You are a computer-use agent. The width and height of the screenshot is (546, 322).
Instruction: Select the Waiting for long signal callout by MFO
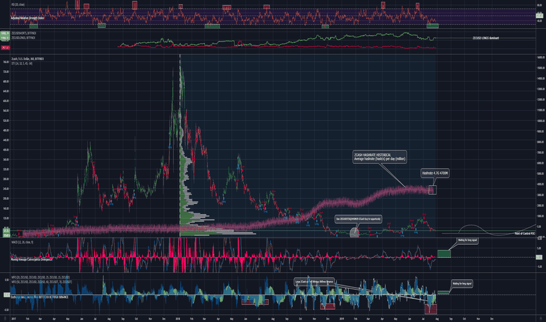pos(462,284)
